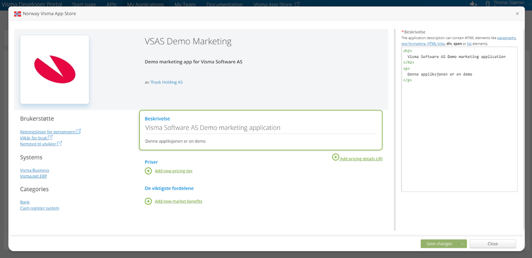Open the Cash register system category
This screenshot has height=258, width=532.
(39, 208)
